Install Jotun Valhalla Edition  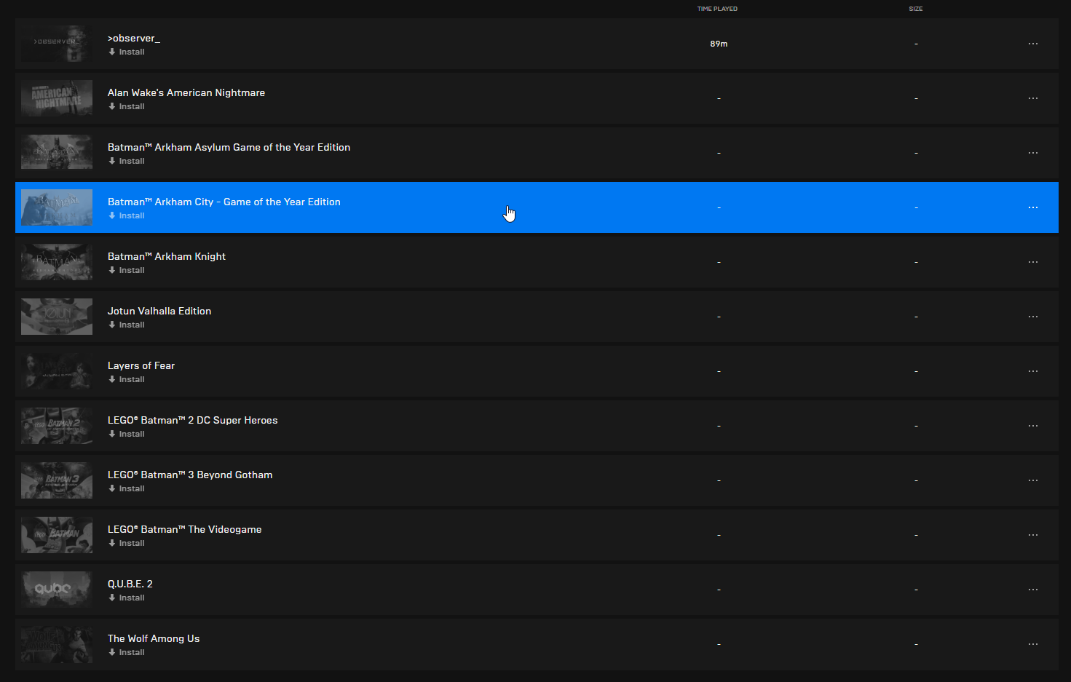(x=127, y=325)
